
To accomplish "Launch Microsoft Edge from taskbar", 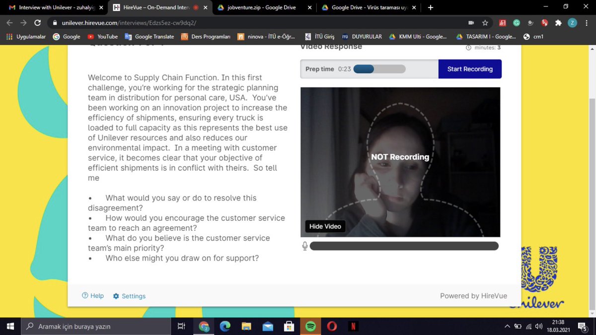I will click(x=225, y=326).
